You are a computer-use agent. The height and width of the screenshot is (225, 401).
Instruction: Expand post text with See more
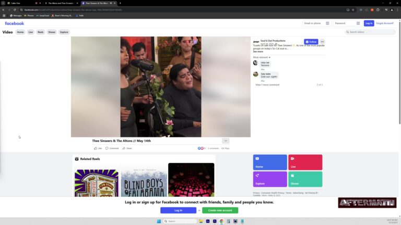[258, 52]
